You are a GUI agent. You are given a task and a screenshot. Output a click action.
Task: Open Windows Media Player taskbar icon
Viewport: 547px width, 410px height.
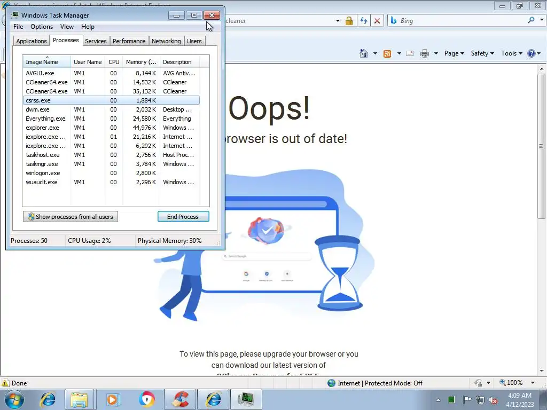pyautogui.click(x=112, y=399)
